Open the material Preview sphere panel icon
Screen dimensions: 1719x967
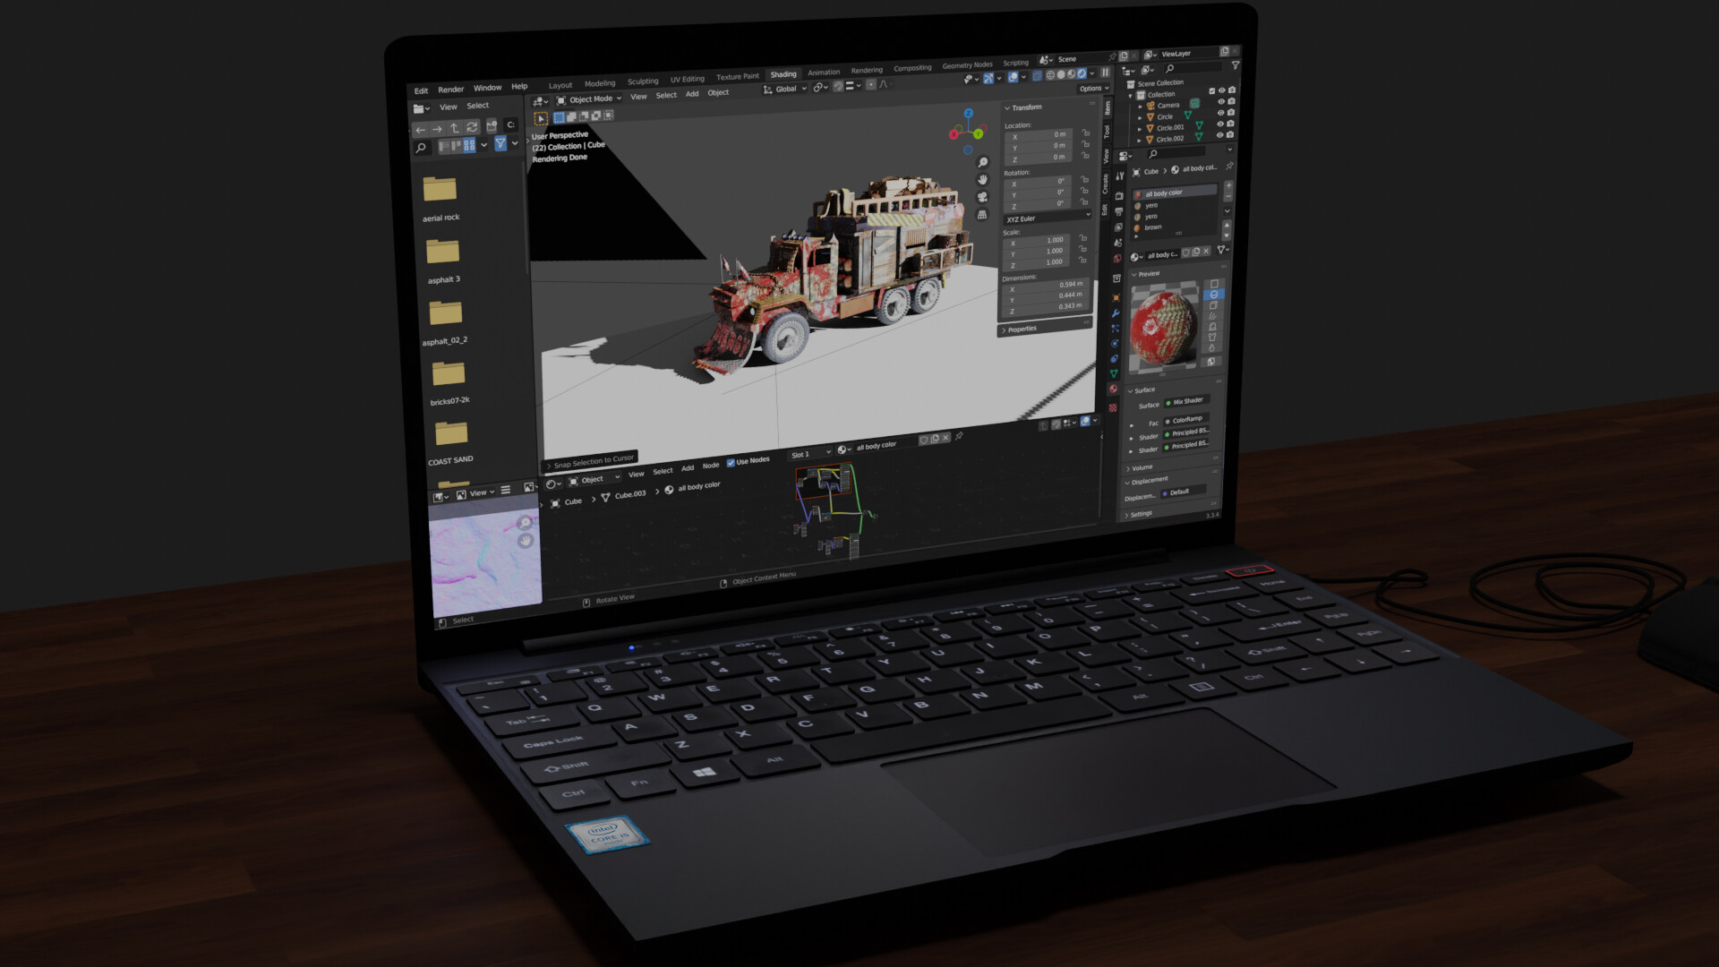pos(1214,295)
